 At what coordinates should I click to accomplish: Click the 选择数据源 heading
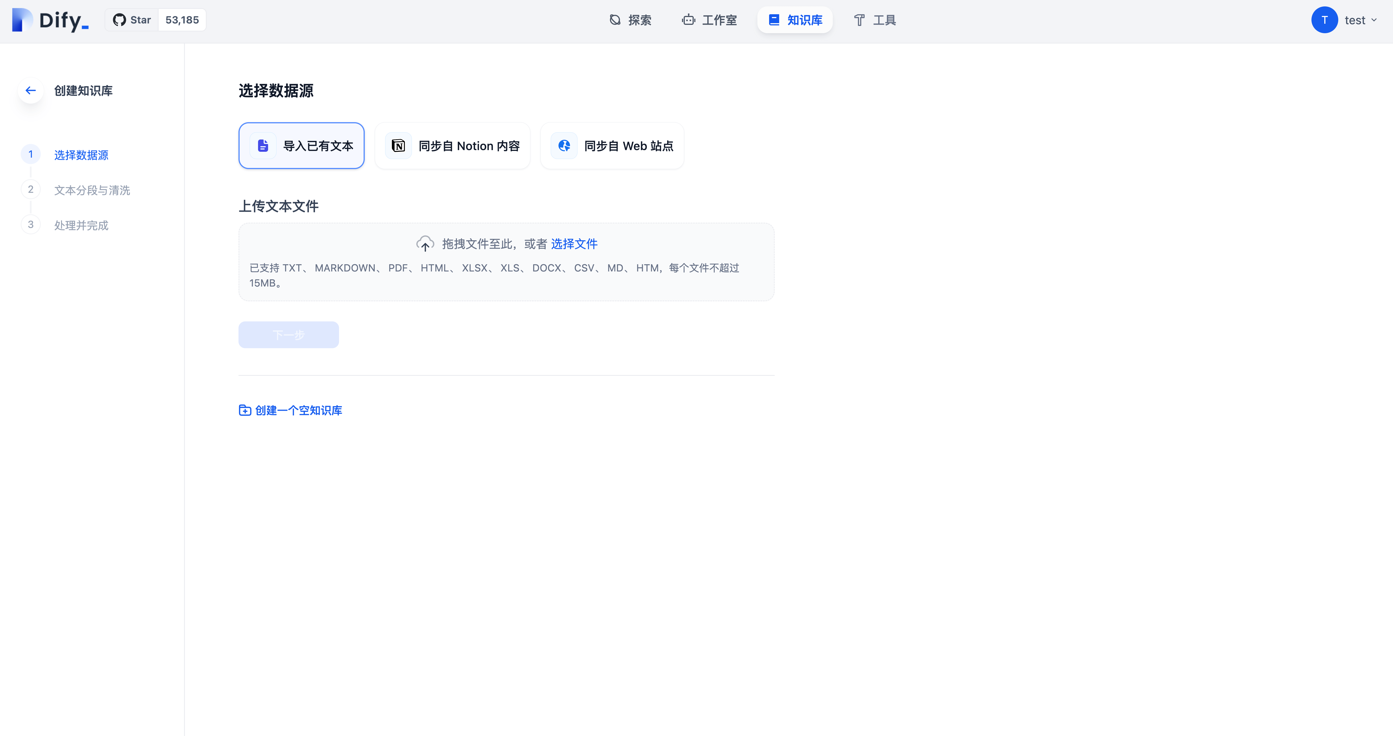276,91
